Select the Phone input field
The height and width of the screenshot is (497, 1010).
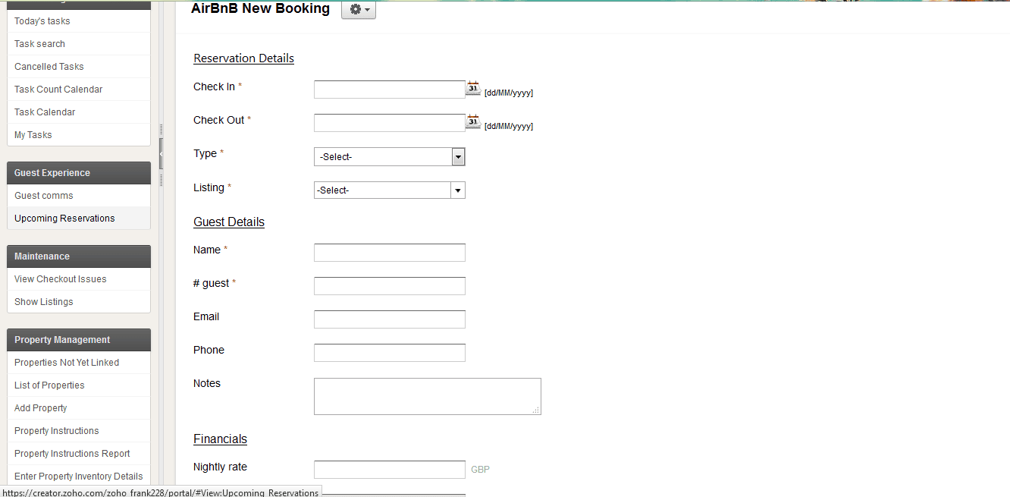pos(390,353)
